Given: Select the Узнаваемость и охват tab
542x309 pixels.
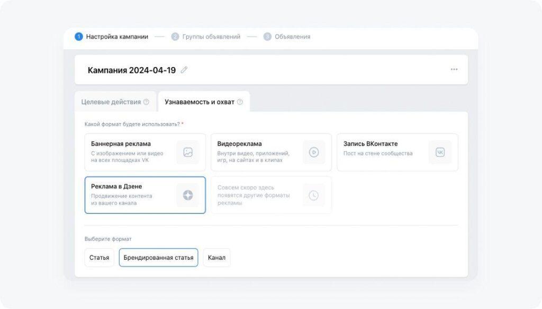Looking at the screenshot, I should [x=199, y=102].
